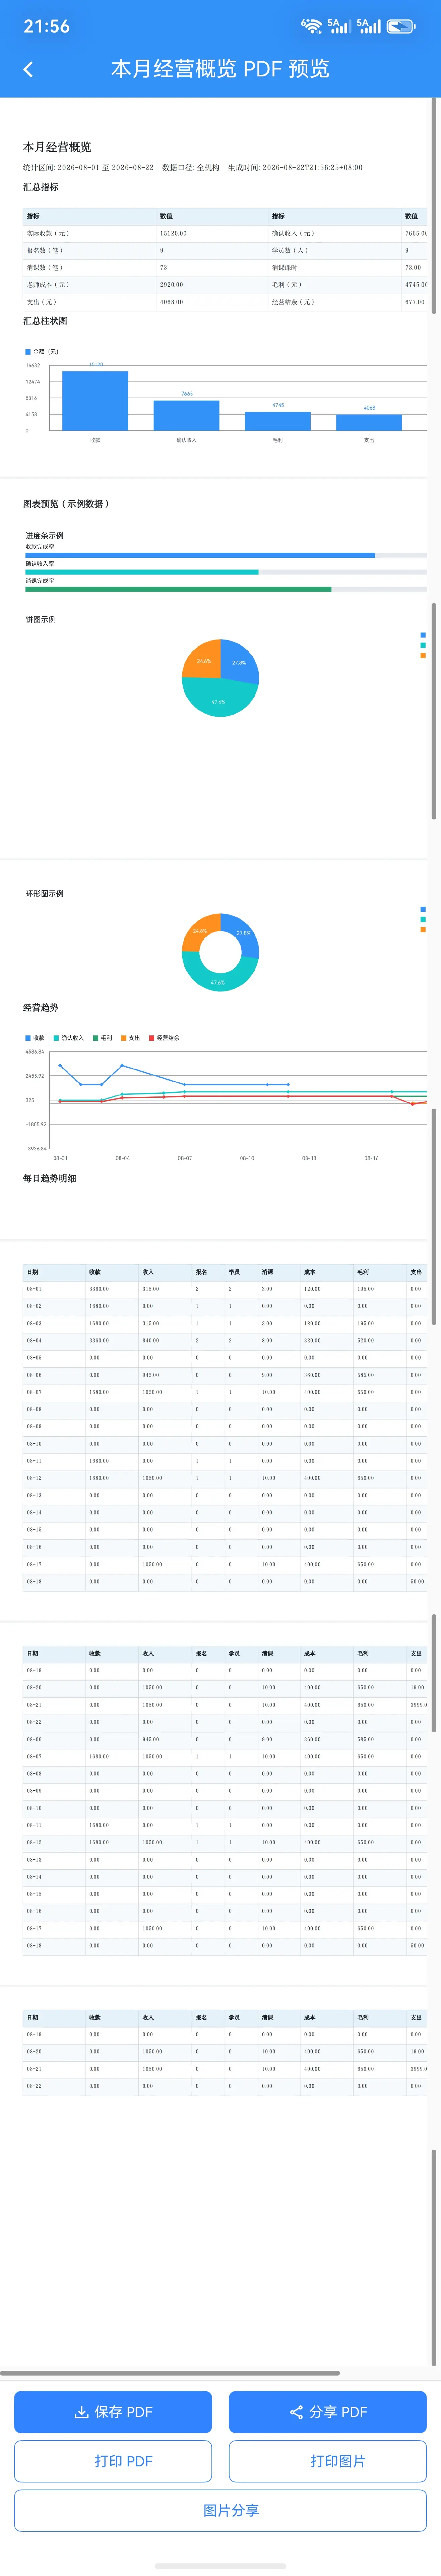Tap the 毛利 legend swatch in 经营趋势

click(x=96, y=1038)
